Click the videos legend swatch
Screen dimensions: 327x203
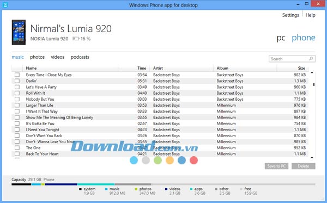[166, 189]
